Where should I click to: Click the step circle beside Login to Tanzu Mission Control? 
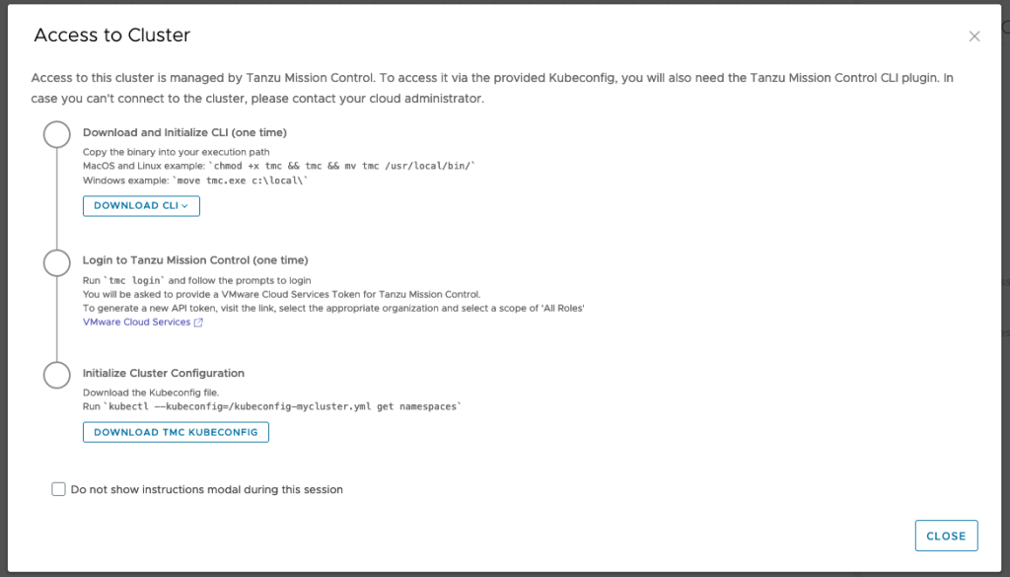(57, 263)
